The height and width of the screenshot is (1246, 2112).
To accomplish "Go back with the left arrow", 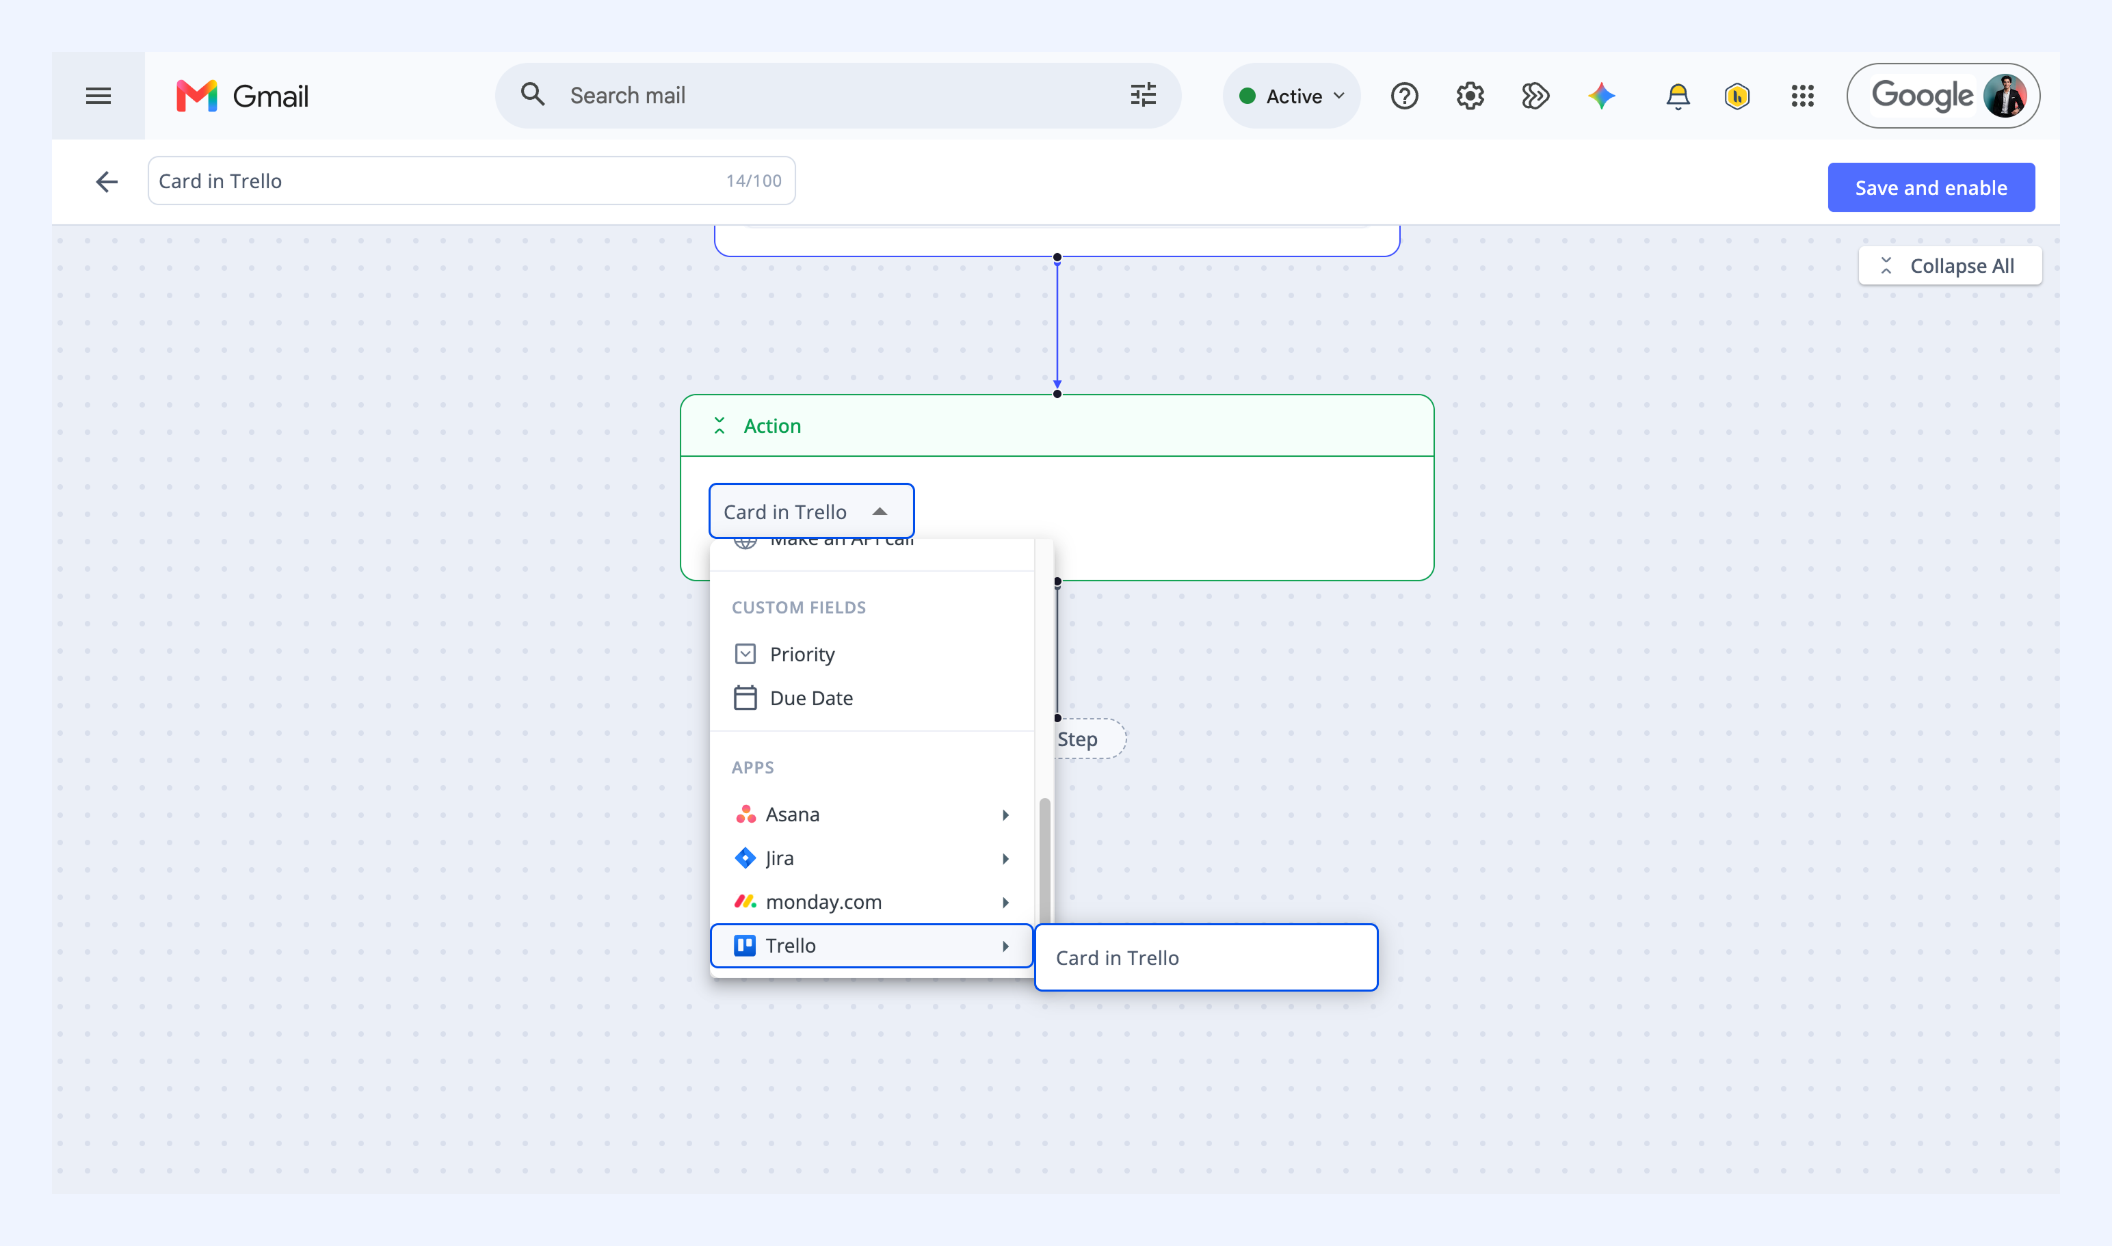I will [x=107, y=181].
